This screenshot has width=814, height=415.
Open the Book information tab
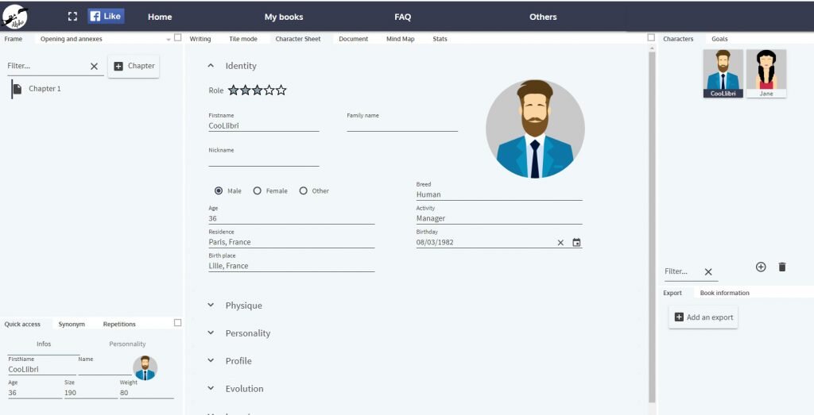click(725, 293)
